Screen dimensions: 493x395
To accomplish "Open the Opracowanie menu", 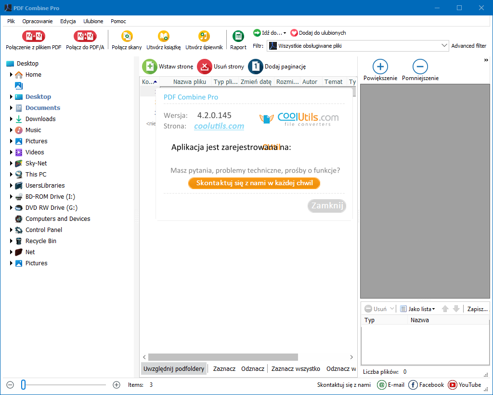I will coord(38,21).
